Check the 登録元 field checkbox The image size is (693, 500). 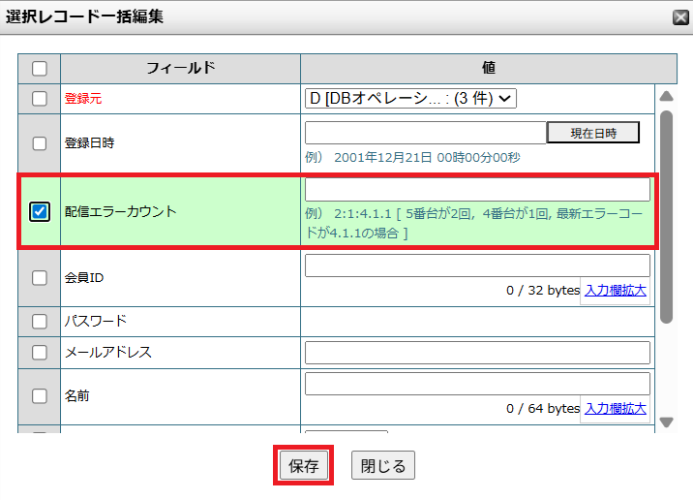[40, 98]
